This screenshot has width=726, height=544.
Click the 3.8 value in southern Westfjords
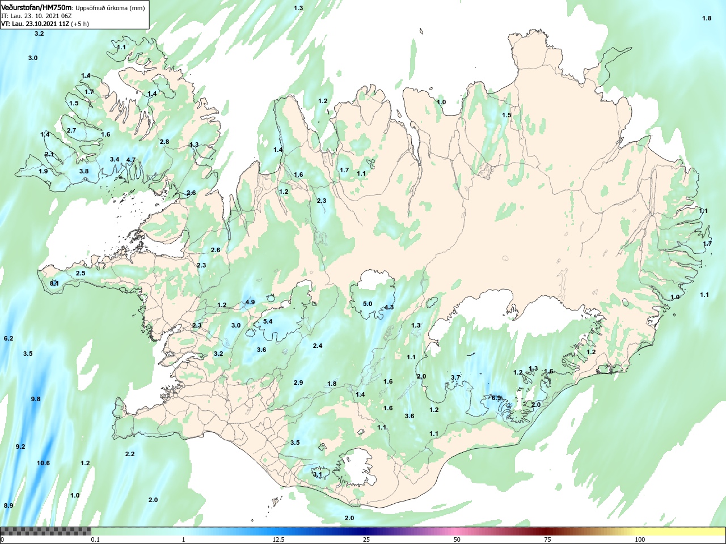point(84,171)
